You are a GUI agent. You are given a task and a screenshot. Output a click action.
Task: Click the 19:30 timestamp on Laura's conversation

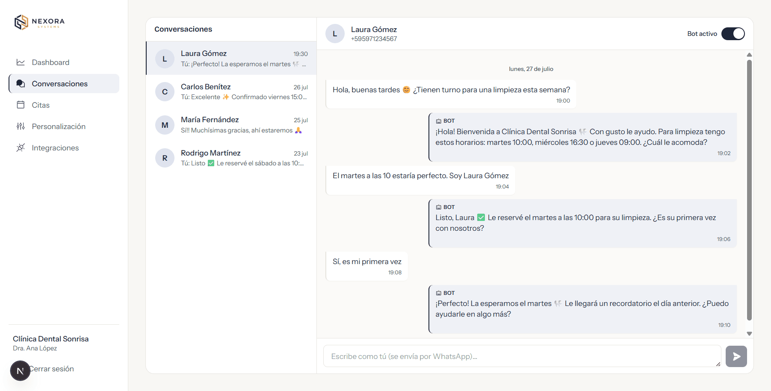301,54
